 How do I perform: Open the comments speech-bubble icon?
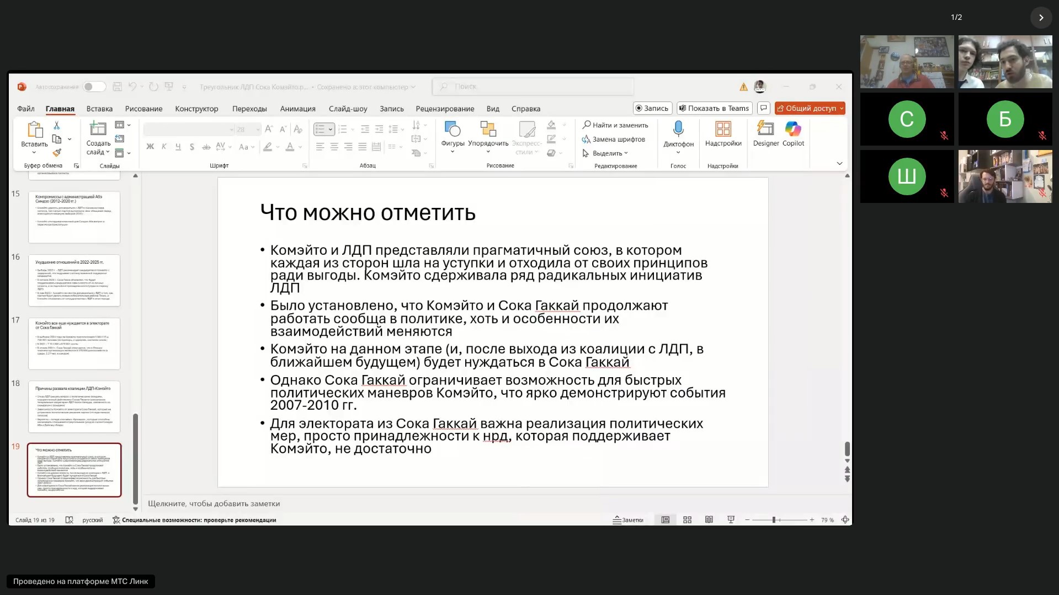click(x=763, y=108)
